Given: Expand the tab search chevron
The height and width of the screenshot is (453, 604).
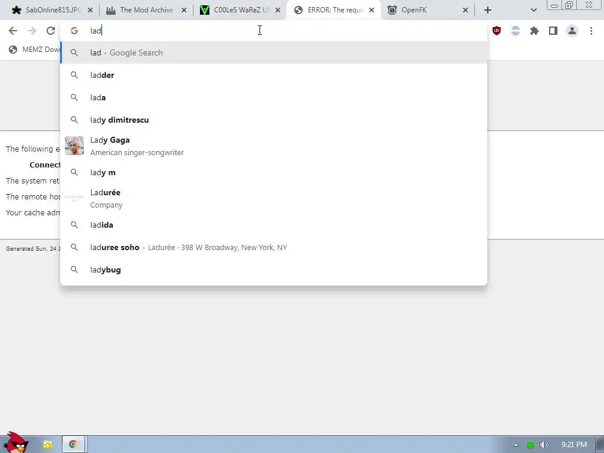Looking at the screenshot, I should pyautogui.click(x=533, y=10).
